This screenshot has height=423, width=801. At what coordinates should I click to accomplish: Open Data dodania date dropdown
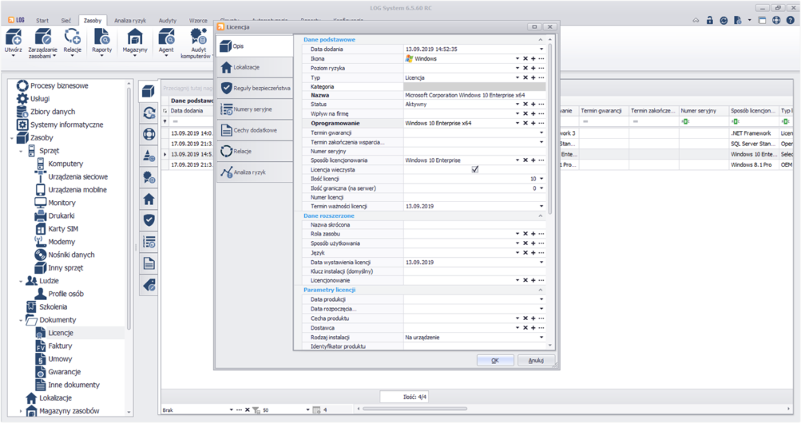(x=541, y=49)
